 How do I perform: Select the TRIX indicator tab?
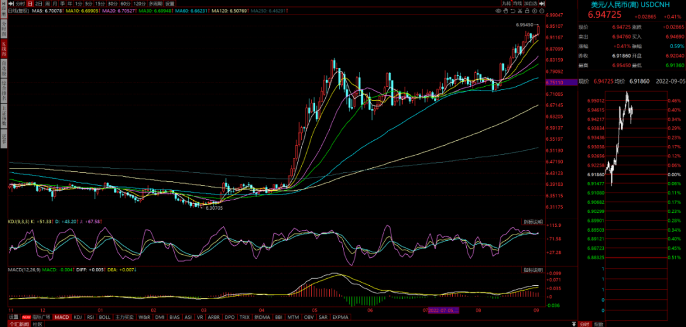coord(245,317)
